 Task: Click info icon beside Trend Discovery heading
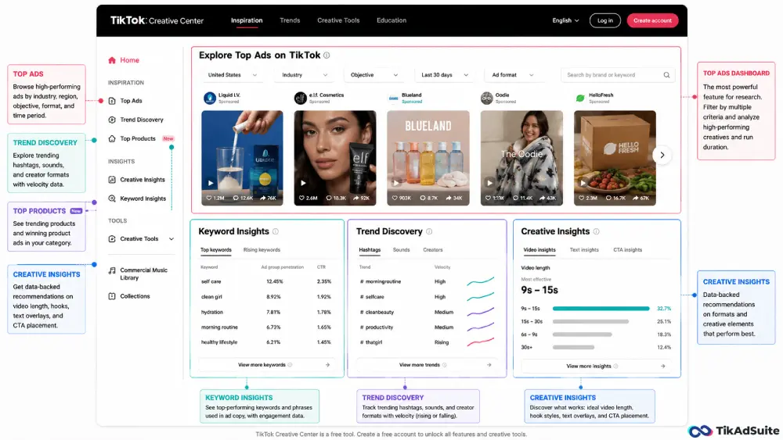[429, 231]
